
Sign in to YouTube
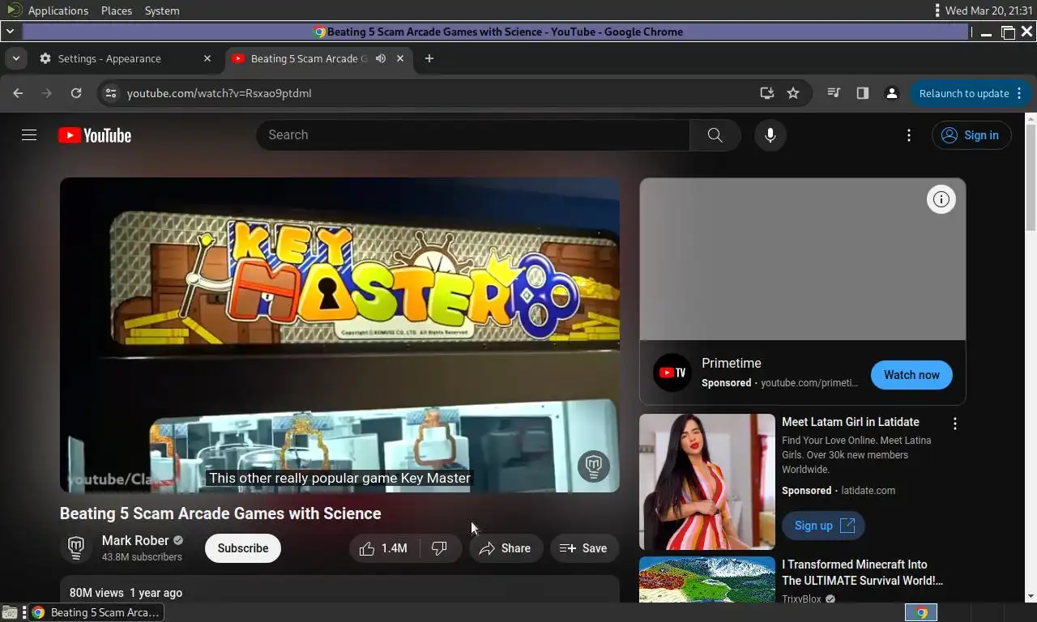[971, 135]
